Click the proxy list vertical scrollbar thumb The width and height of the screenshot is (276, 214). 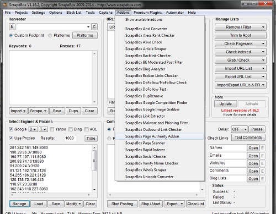(x=94, y=161)
